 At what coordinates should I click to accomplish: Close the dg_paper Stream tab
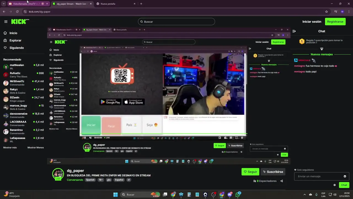pyautogui.click(x=91, y=4)
